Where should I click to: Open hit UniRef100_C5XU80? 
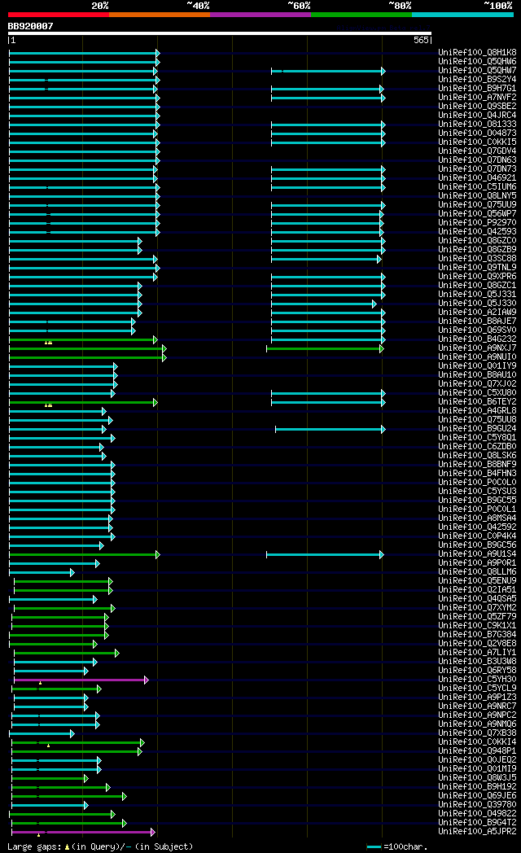[x=478, y=393]
